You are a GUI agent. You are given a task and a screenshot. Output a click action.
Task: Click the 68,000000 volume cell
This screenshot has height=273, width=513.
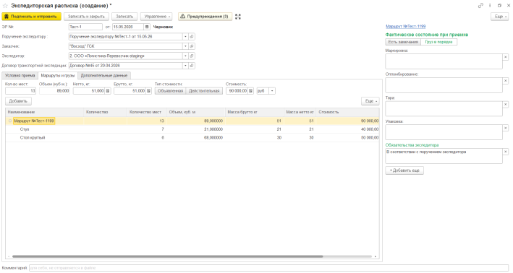(195, 138)
